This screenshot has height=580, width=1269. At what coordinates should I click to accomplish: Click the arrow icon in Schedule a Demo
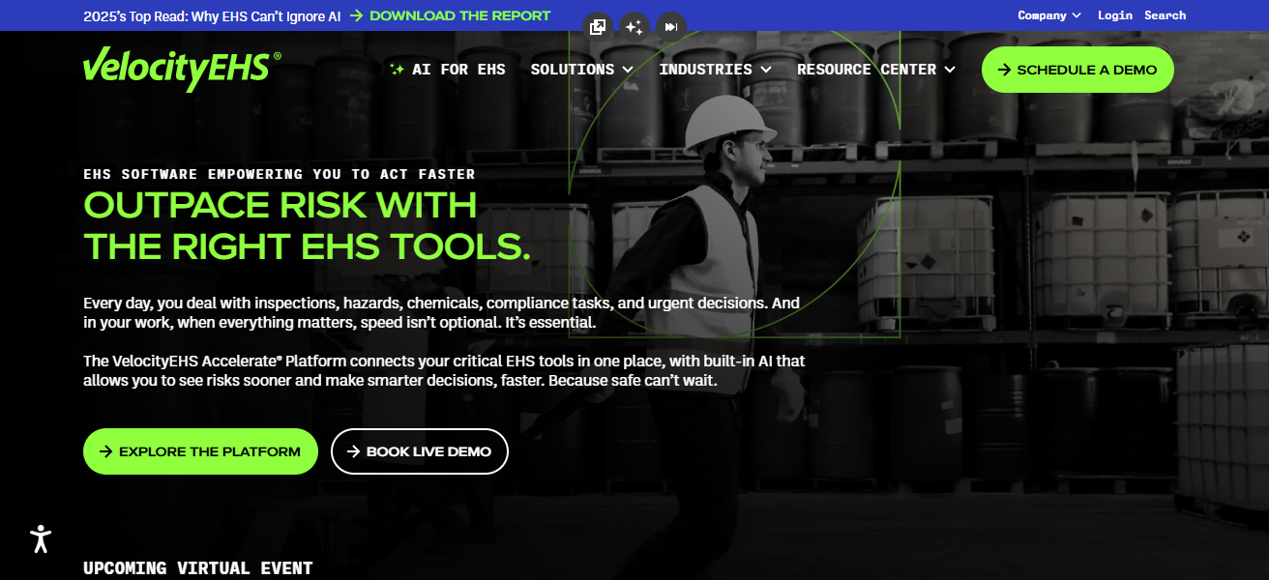coord(1004,70)
